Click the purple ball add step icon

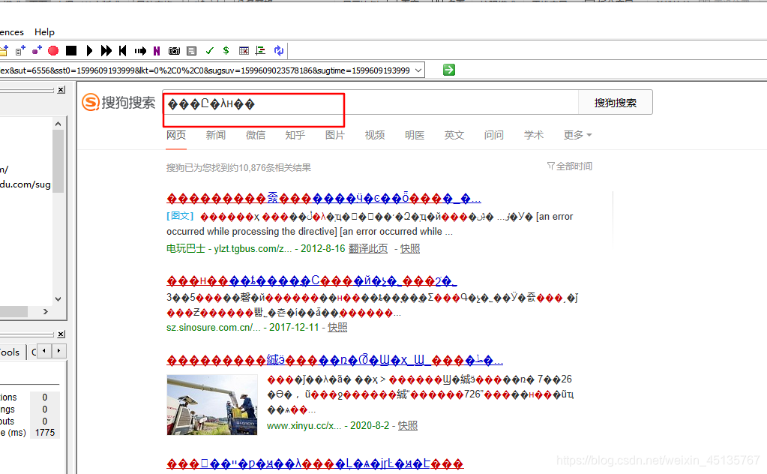37,50
